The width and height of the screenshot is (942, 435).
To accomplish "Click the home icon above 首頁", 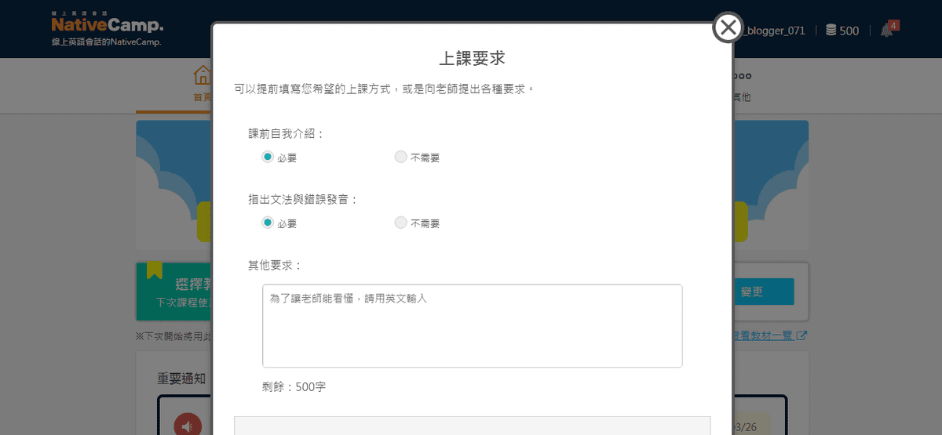I will click(x=203, y=75).
